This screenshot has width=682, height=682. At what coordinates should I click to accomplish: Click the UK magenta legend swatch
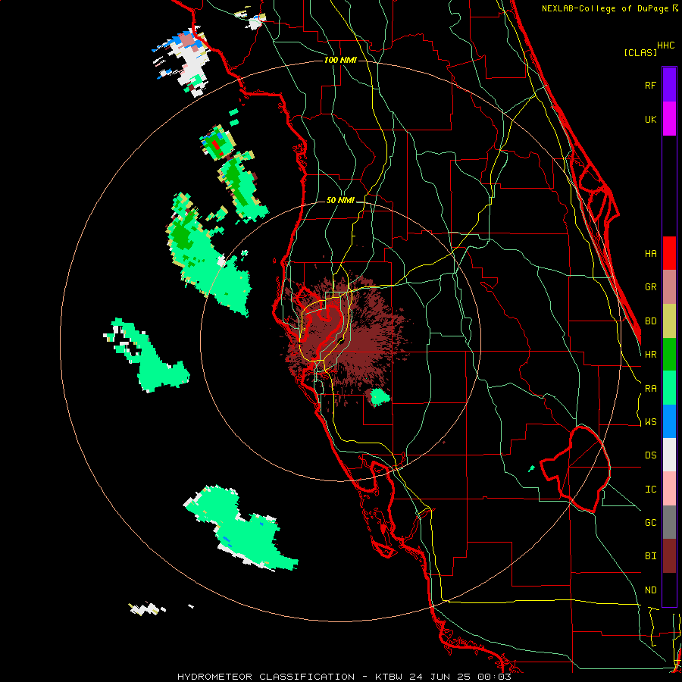point(669,119)
